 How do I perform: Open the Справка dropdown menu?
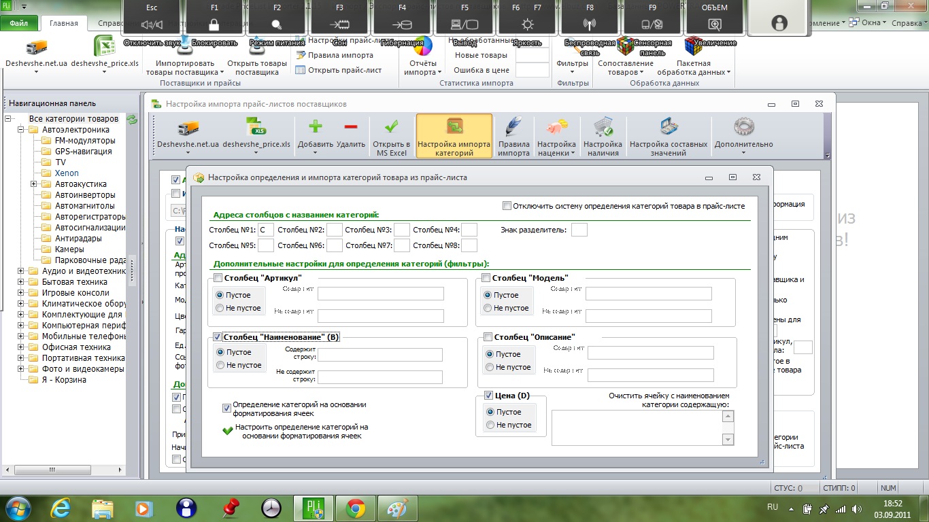(x=909, y=22)
